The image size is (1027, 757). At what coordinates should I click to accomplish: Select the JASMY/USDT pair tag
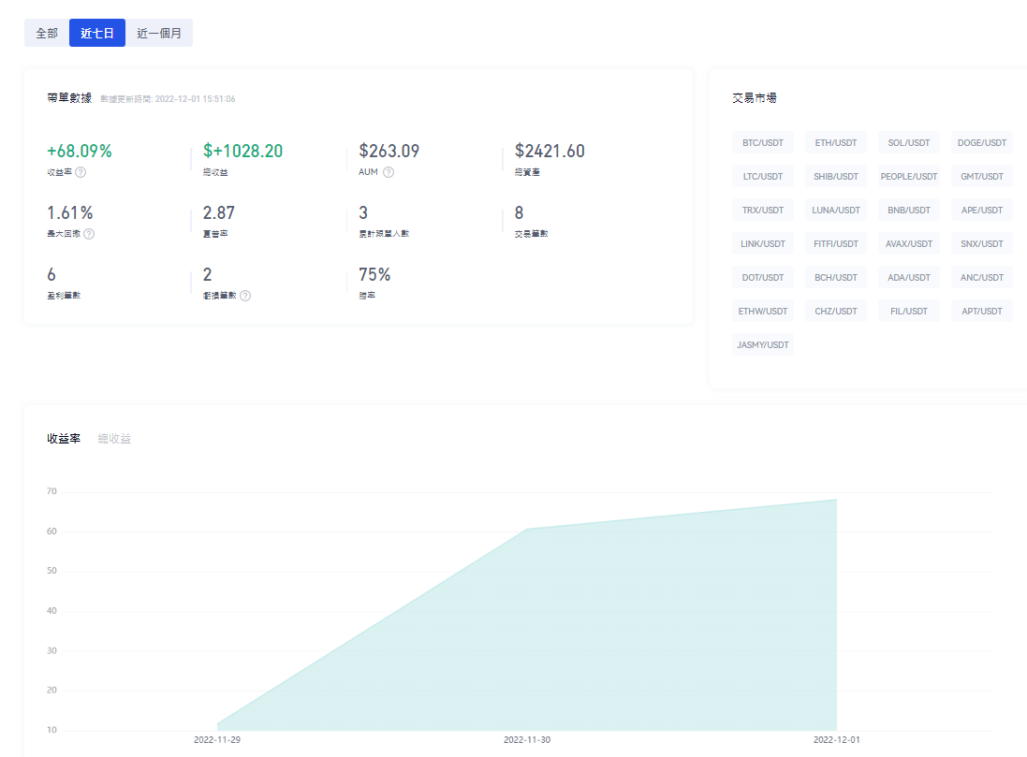(763, 345)
